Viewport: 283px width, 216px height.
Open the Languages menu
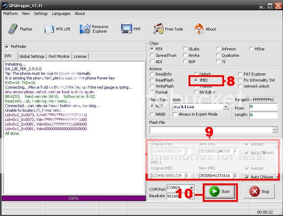tap(61, 13)
